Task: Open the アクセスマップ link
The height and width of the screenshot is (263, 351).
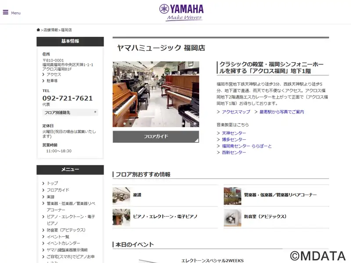Action: click(x=236, y=112)
